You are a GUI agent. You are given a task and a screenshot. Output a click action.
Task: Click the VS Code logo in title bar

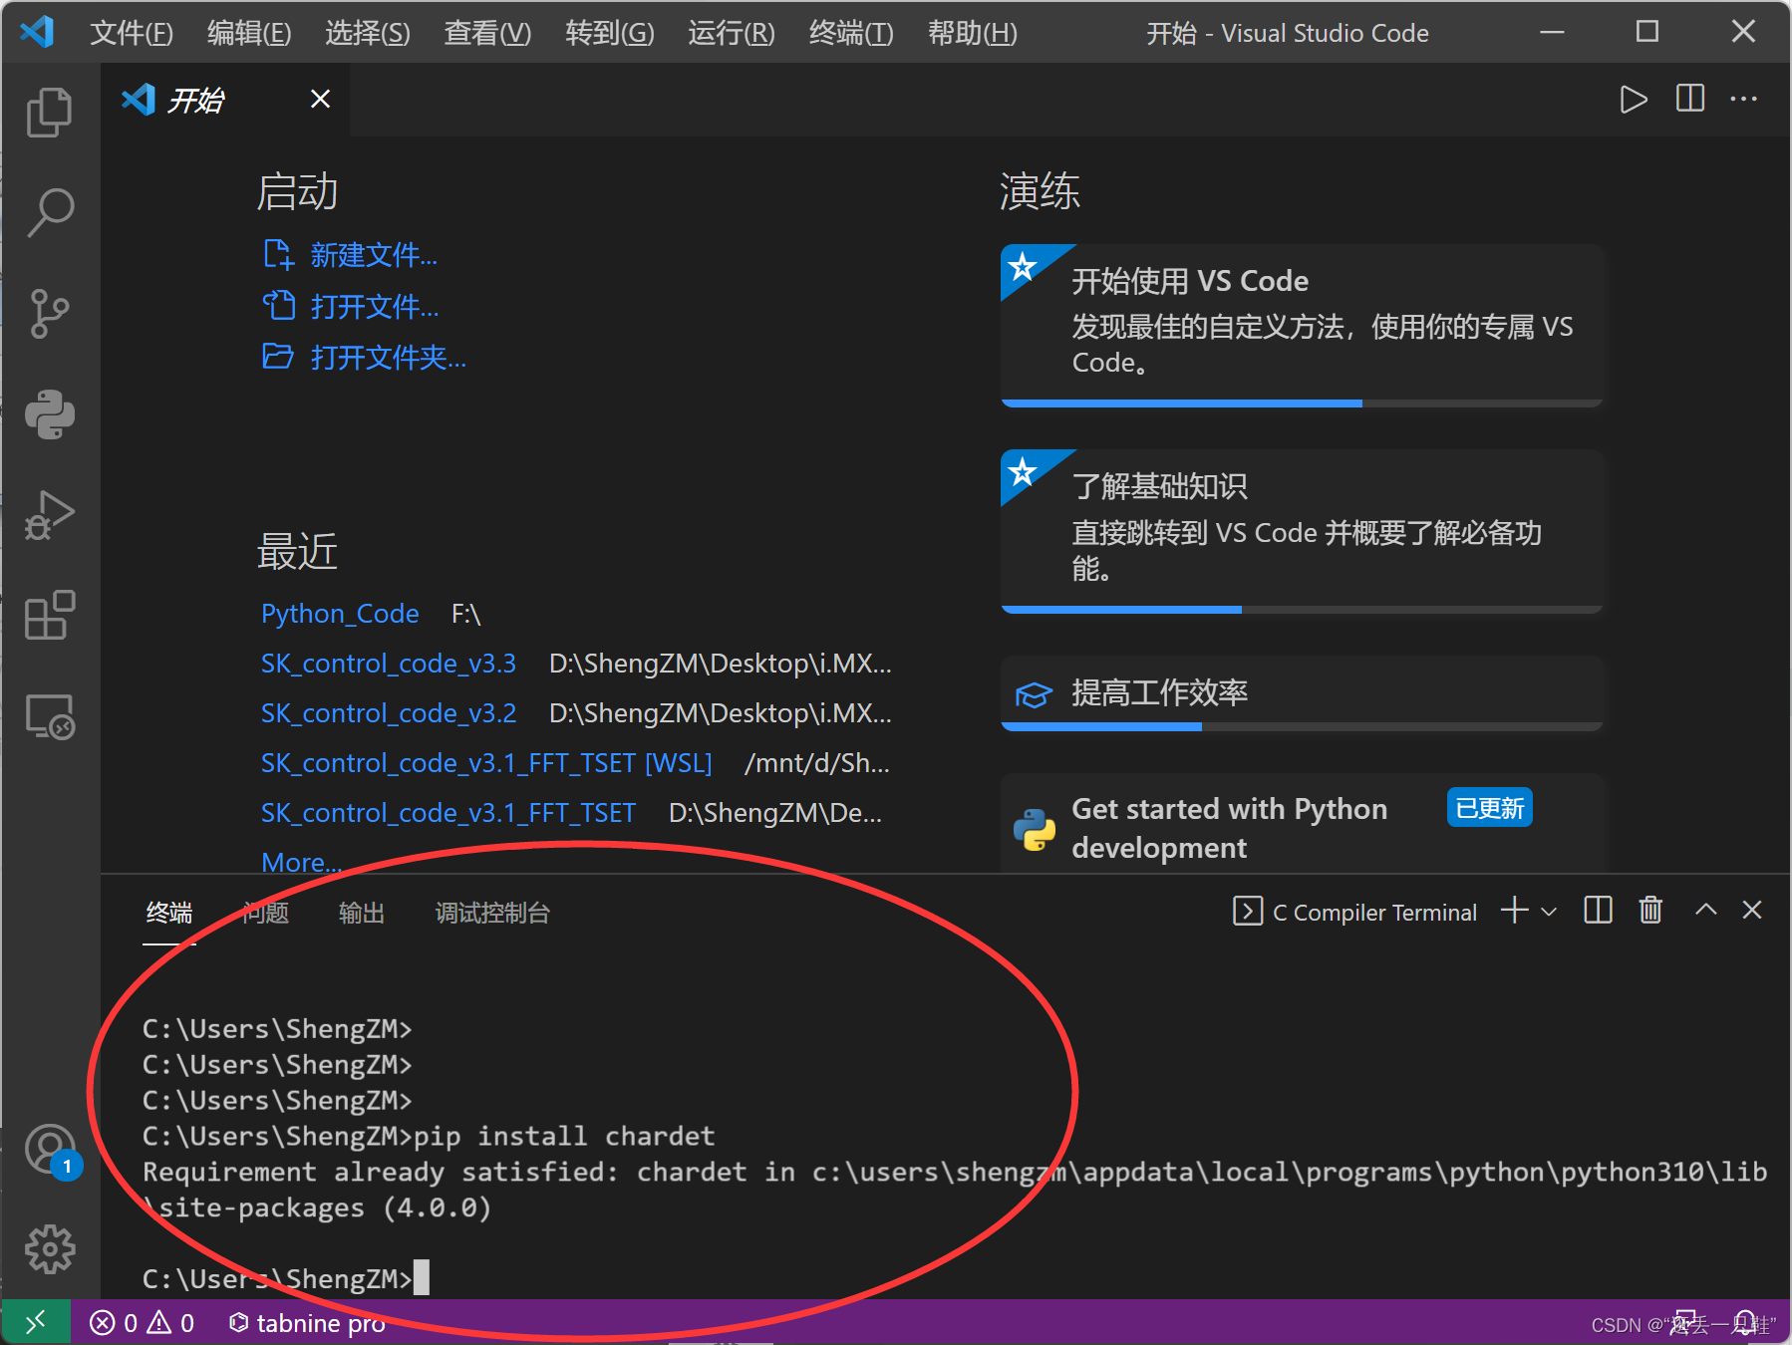coord(37,32)
